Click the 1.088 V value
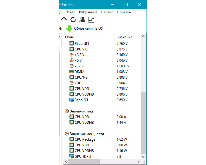The width and height of the screenshot is (206, 165). 122,72
